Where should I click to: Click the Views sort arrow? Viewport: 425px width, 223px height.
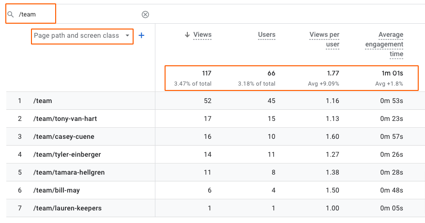[187, 35]
